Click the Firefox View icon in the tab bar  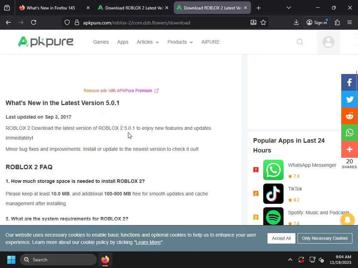(x=7, y=8)
